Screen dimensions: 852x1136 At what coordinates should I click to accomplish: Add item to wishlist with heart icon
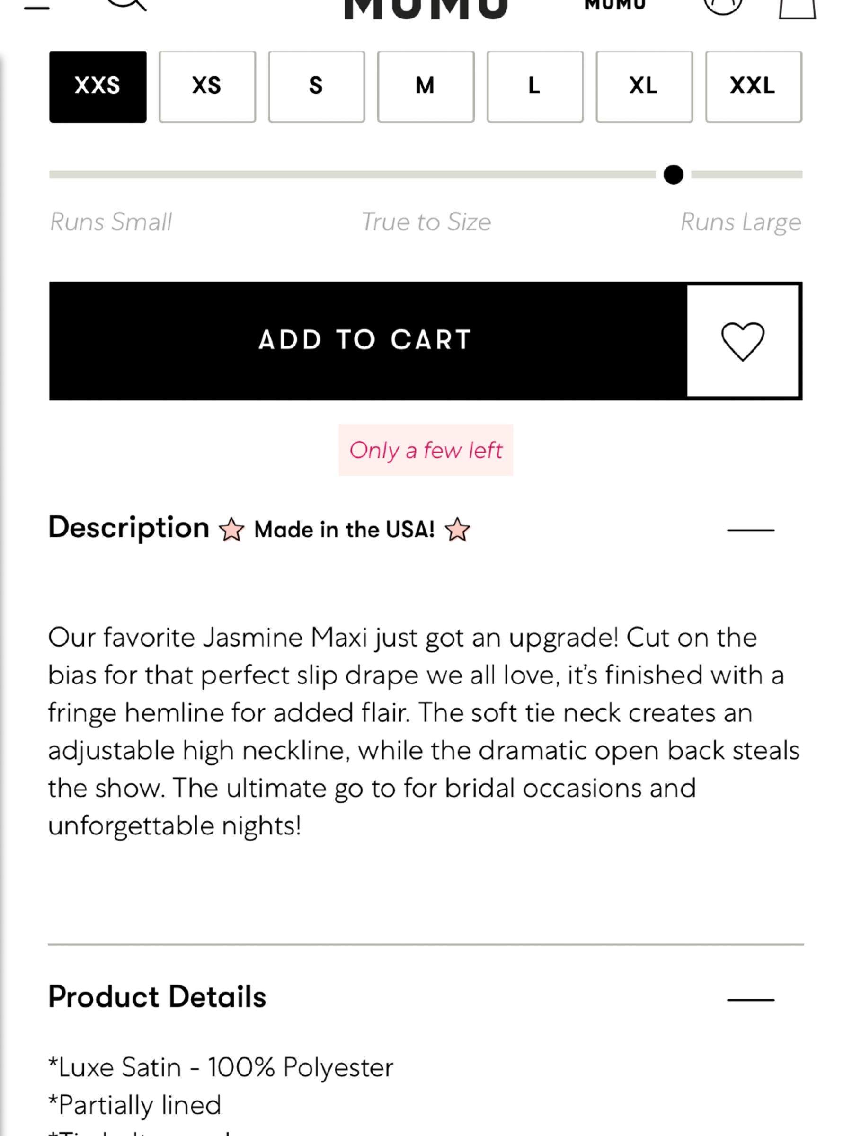pyautogui.click(x=743, y=341)
